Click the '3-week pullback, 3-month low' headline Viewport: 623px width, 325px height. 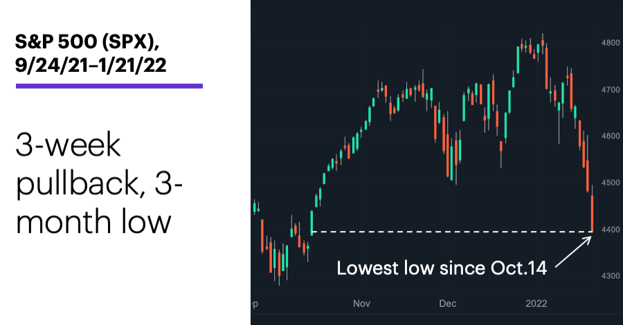99,184
